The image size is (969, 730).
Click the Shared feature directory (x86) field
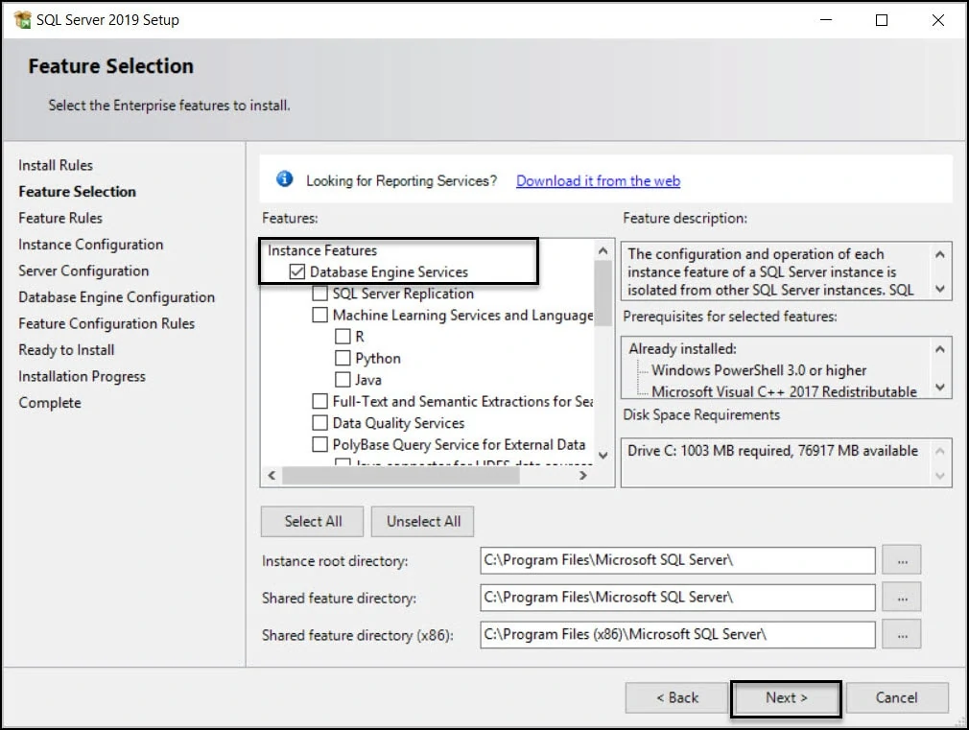(x=678, y=634)
